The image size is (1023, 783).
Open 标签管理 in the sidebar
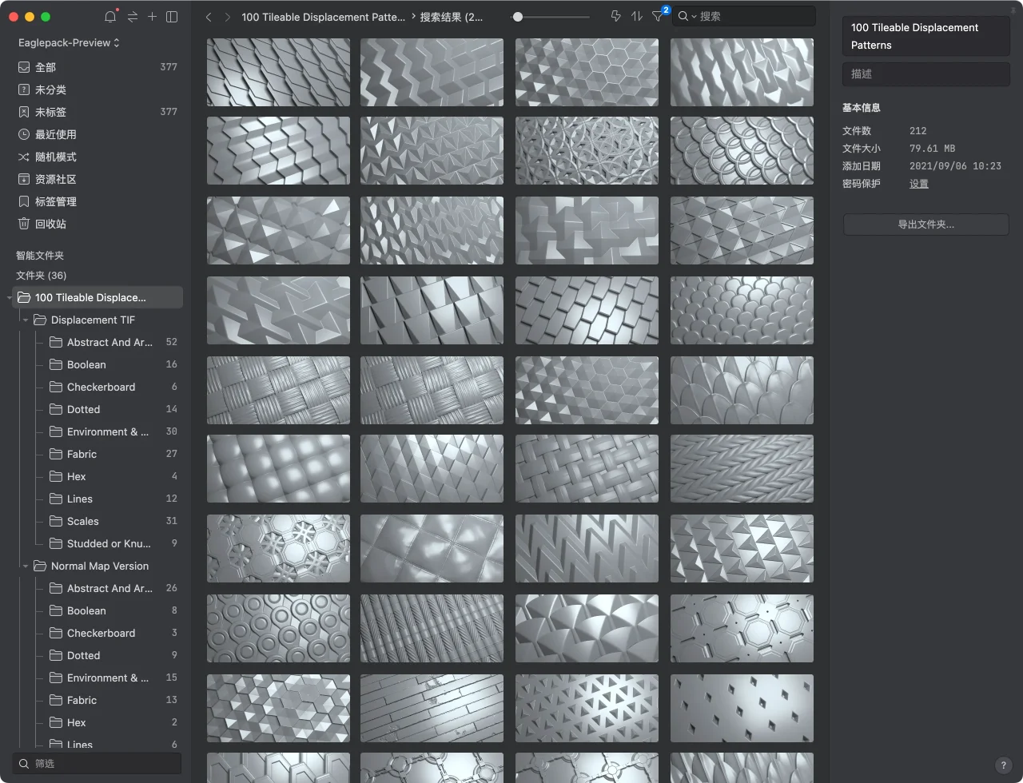point(56,201)
